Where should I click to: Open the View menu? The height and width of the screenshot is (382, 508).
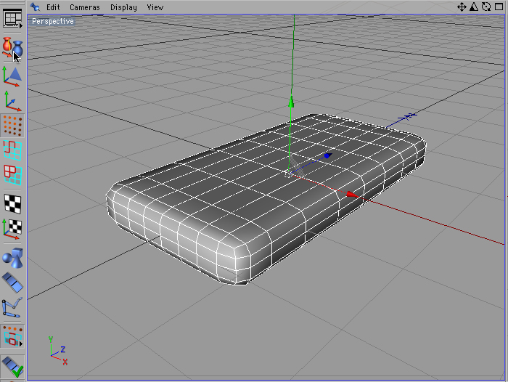tap(155, 7)
